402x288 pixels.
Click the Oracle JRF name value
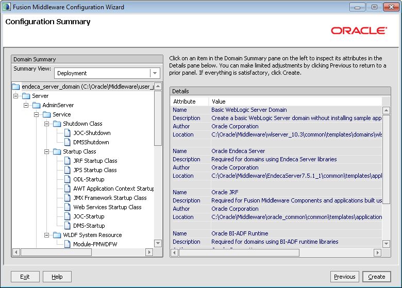225,192
